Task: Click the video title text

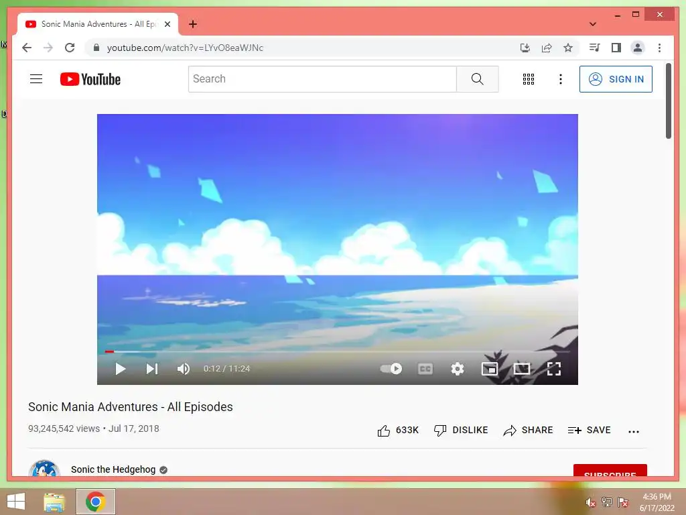Action: point(131,407)
